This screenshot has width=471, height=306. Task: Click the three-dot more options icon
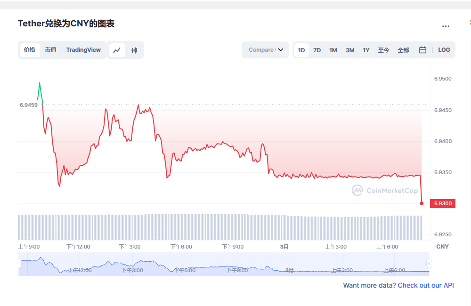pos(446,26)
